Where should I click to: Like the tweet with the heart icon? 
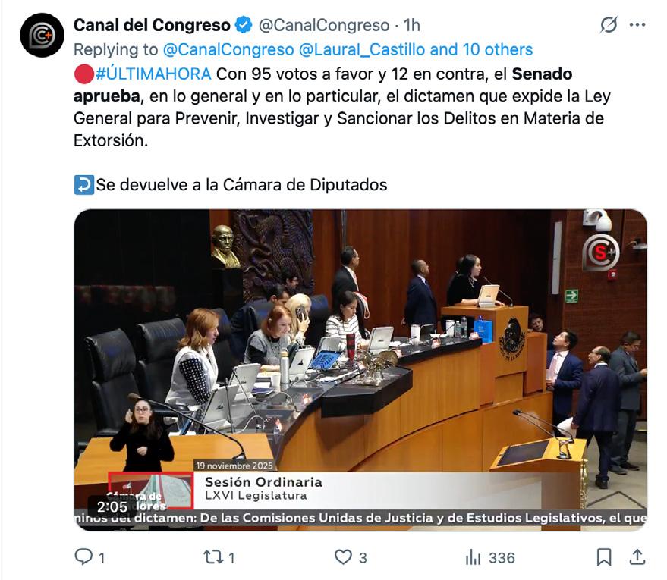[343, 556]
